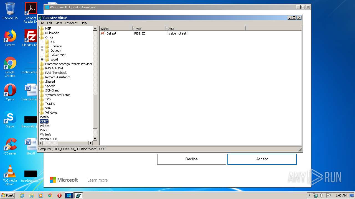Image resolution: width=355 pixels, height=199 pixels.
Task: Select the Remote Assistance key
Action: pos(58,77)
